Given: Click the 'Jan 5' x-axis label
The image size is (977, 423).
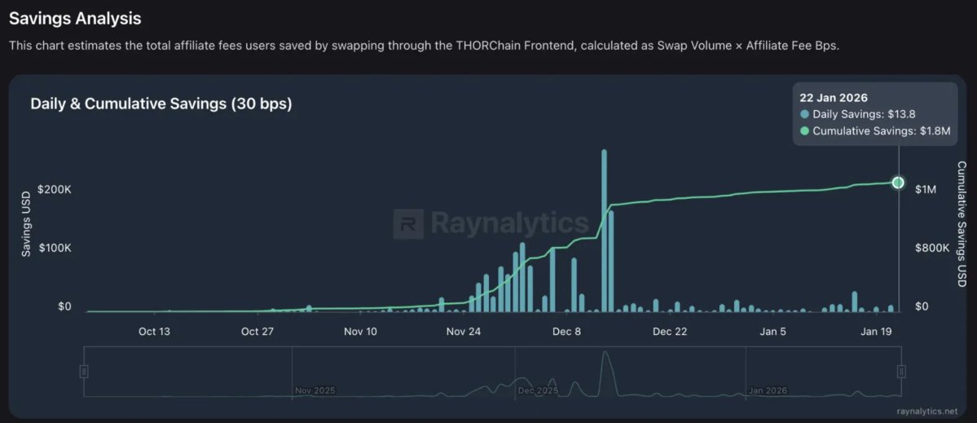Looking at the screenshot, I should [772, 332].
